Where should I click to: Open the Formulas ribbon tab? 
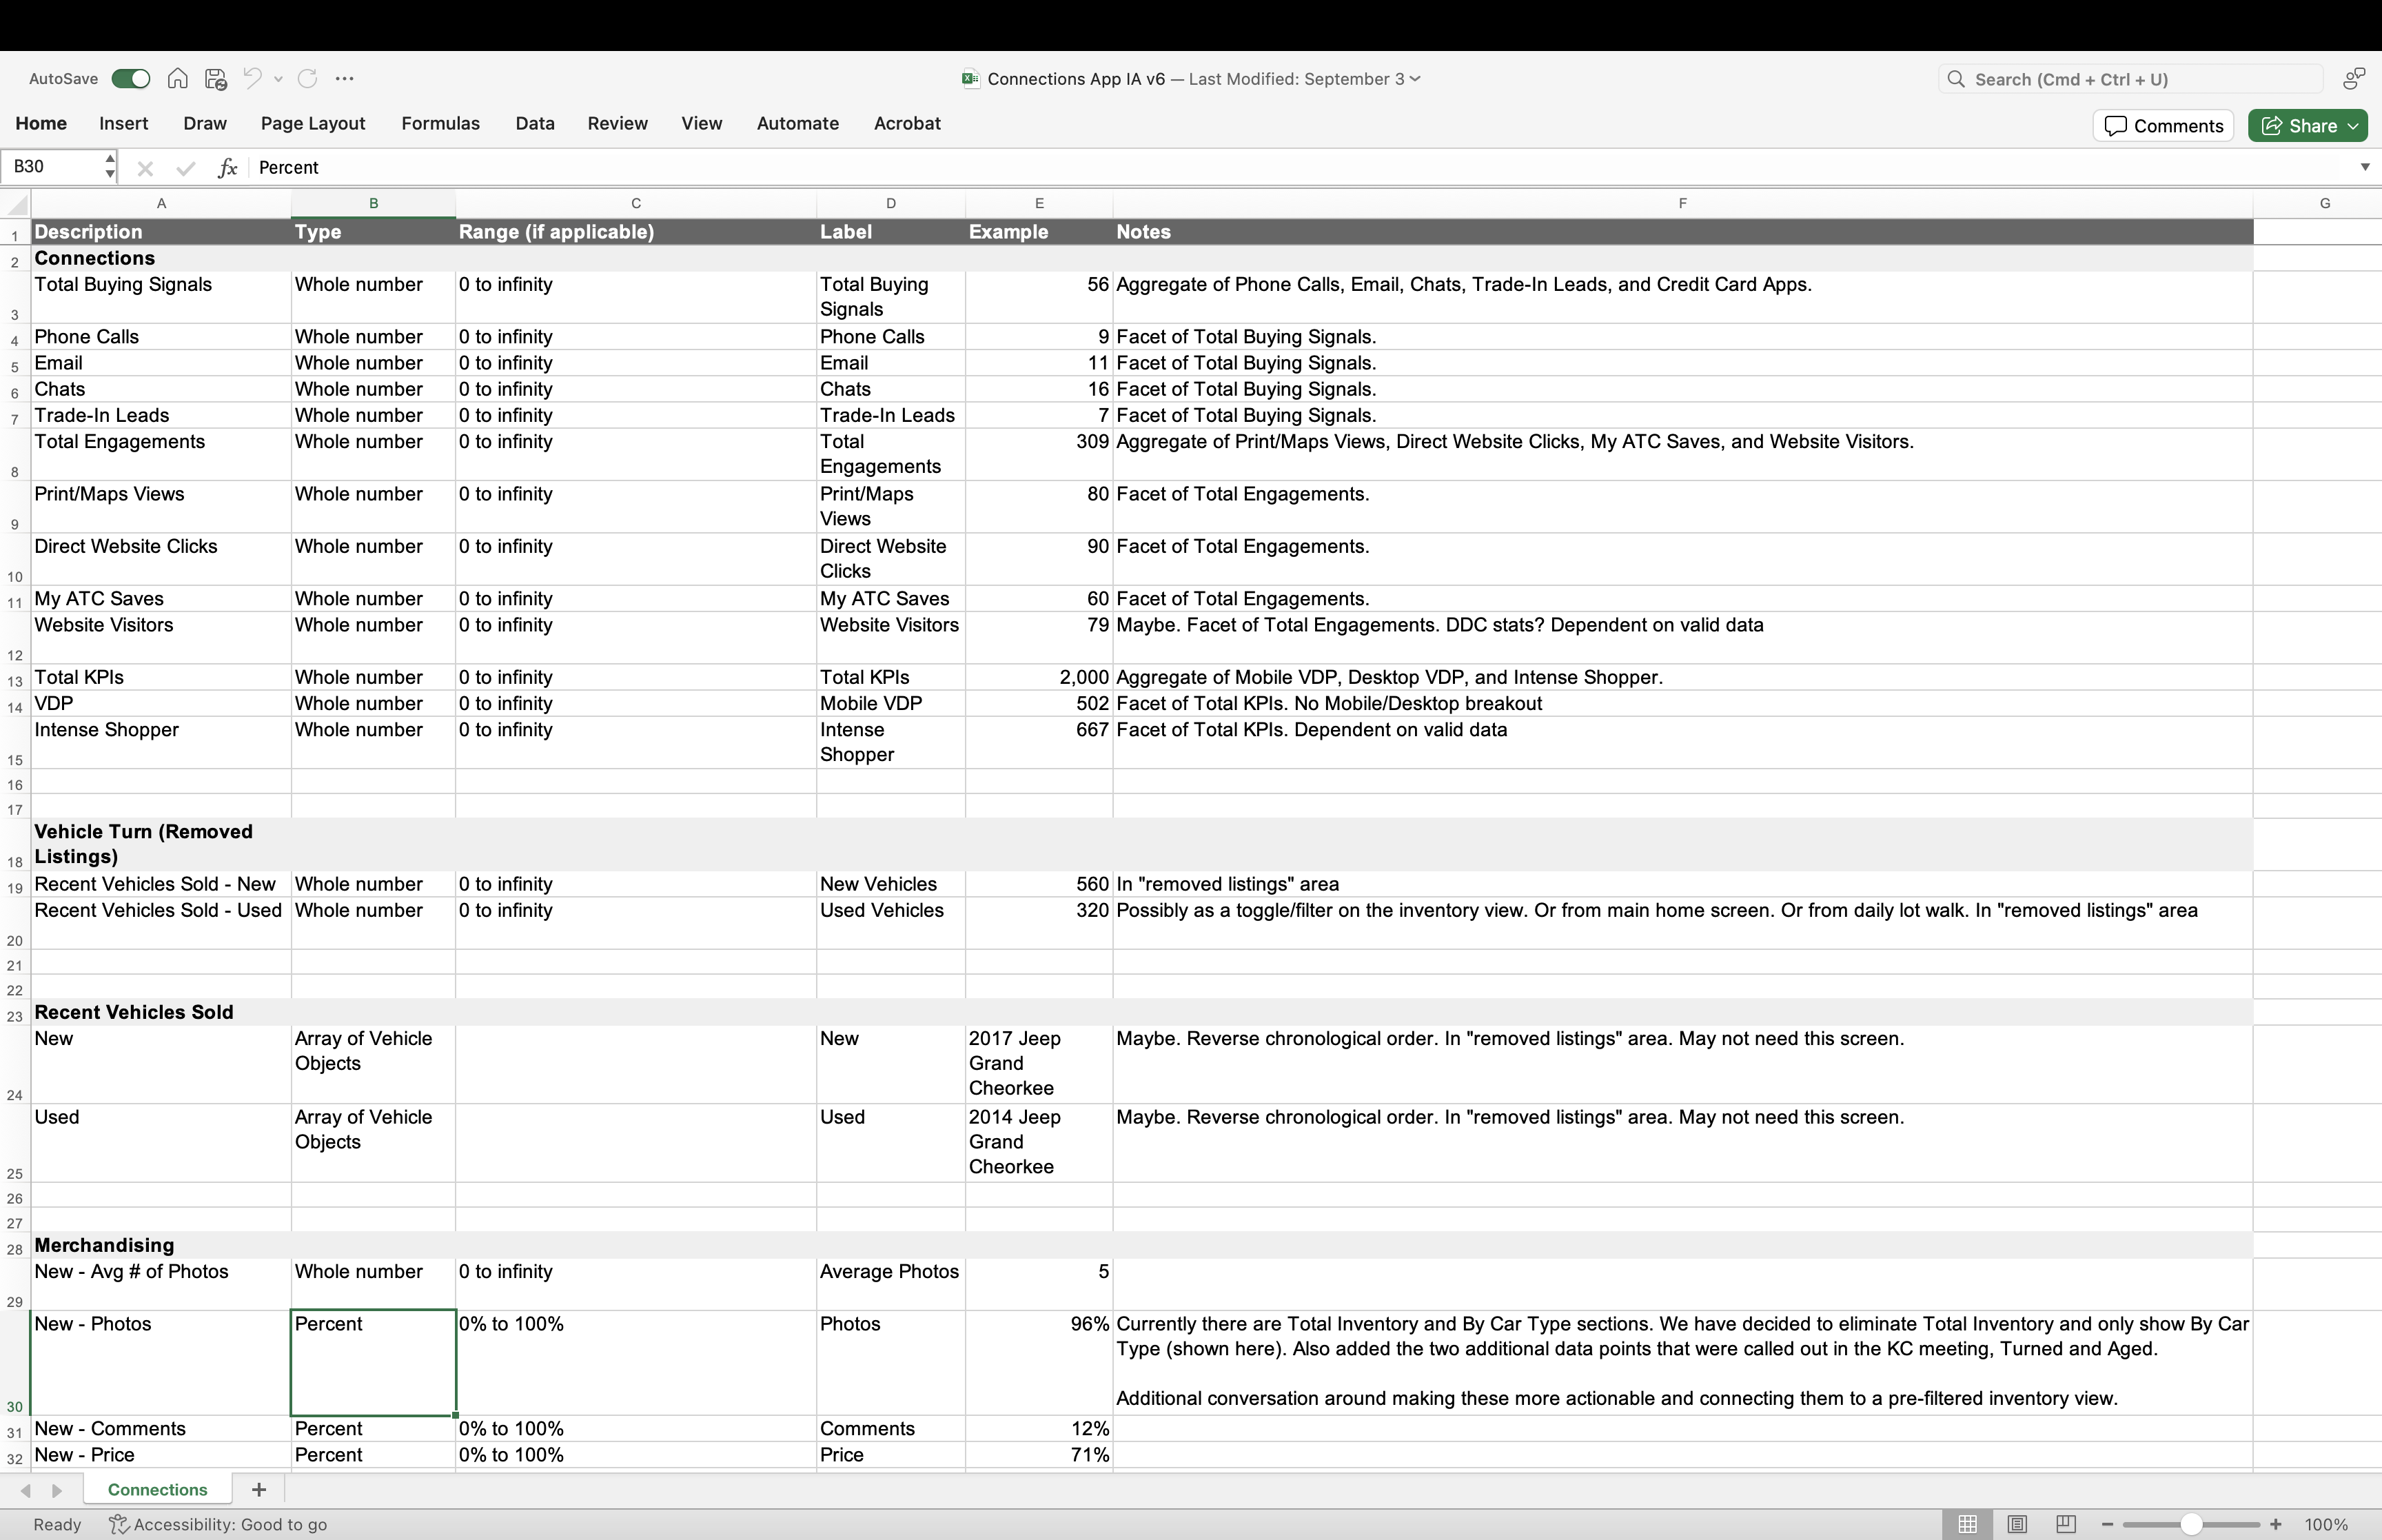click(441, 123)
